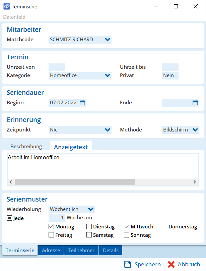Toggle the Montag checkbox
Screen dimensions: 206x271
(51, 226)
